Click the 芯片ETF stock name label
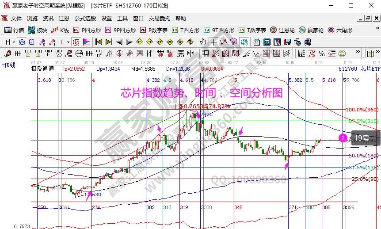Screen dimensions: 381x229 coord(370,69)
